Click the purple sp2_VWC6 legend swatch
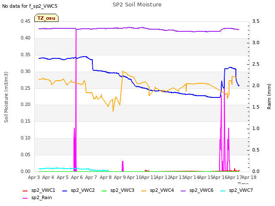 (183, 191)
